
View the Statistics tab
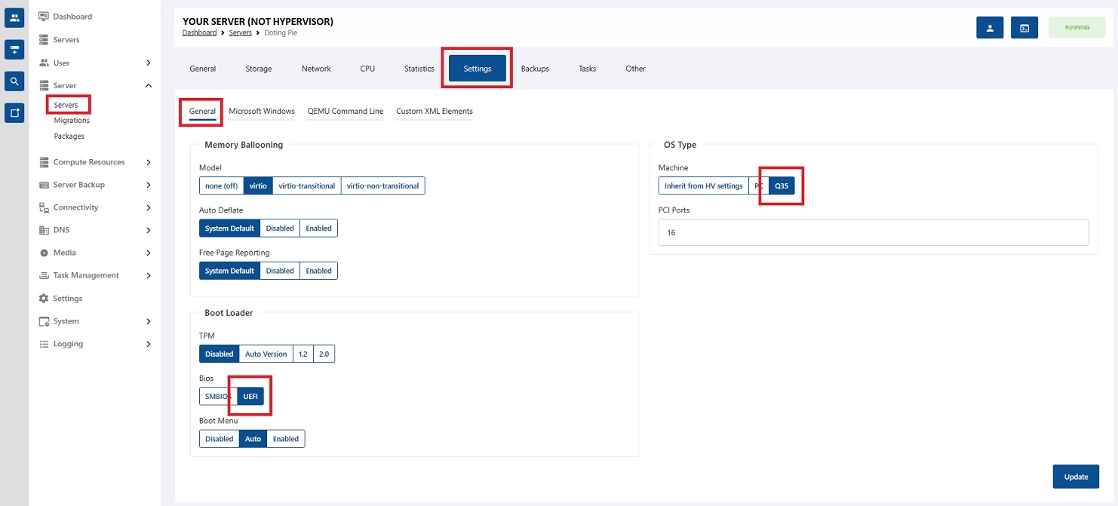419,69
